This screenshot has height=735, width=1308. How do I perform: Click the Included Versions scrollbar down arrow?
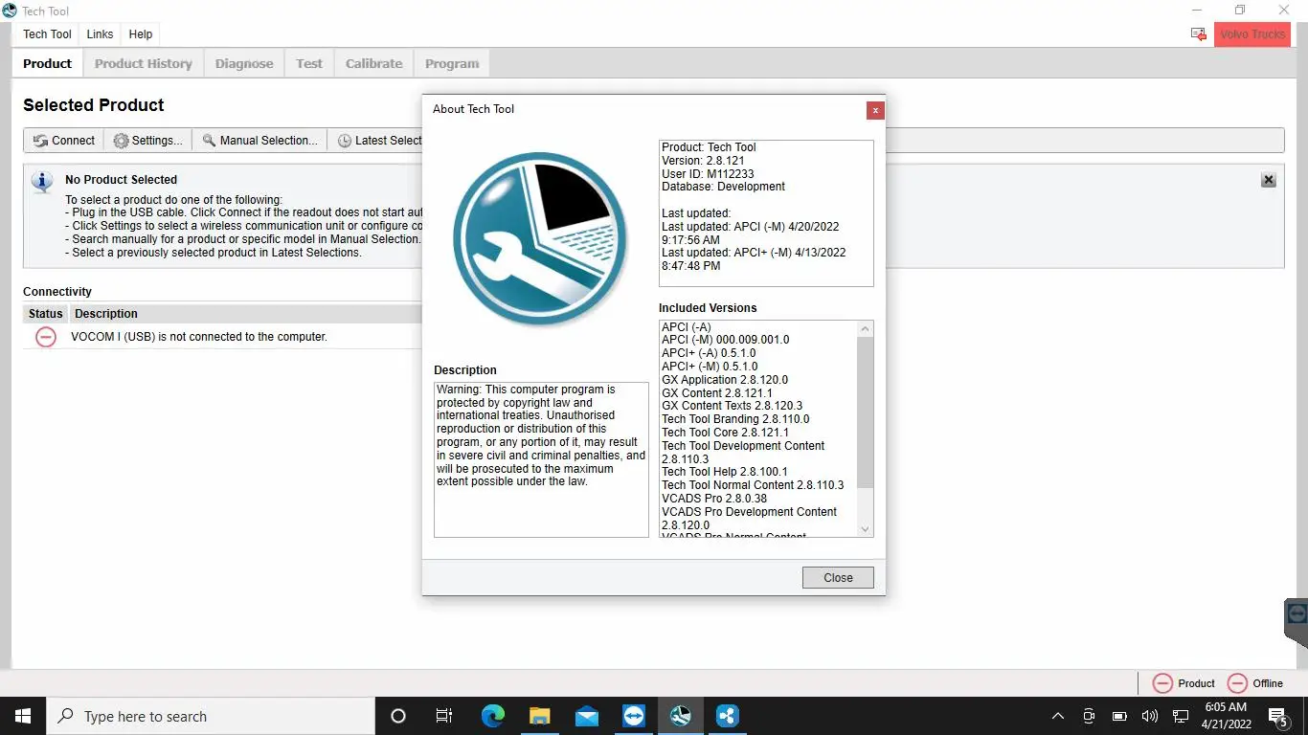(x=865, y=528)
